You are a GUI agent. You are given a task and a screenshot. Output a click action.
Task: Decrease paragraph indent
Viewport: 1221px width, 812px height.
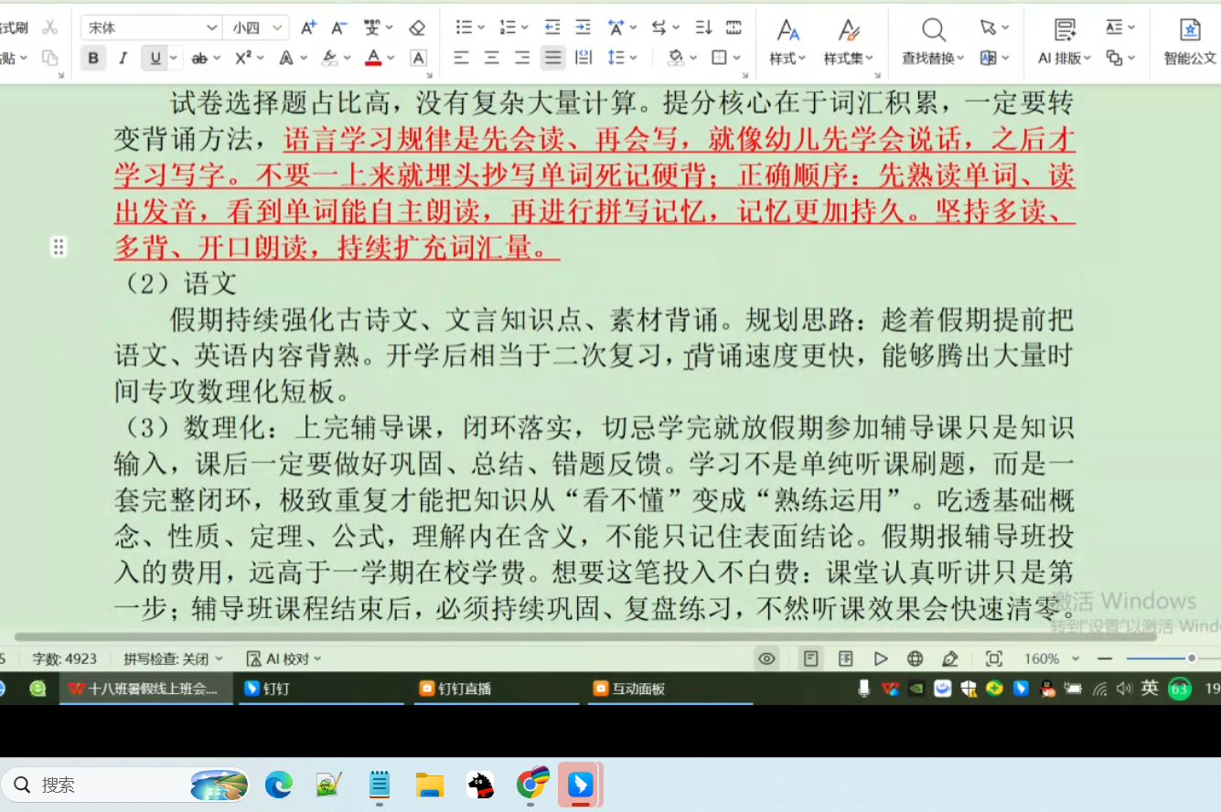(552, 27)
